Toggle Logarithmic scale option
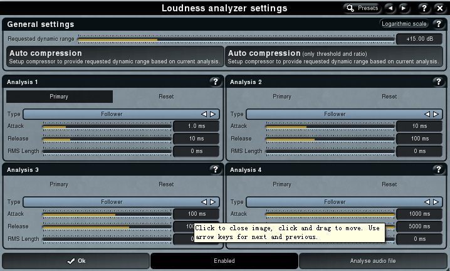Image resolution: width=450 pixels, height=271 pixels. [x=404, y=24]
